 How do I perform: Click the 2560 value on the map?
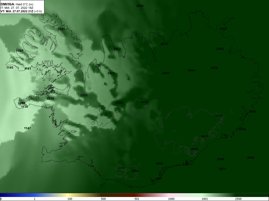(x=159, y=163)
